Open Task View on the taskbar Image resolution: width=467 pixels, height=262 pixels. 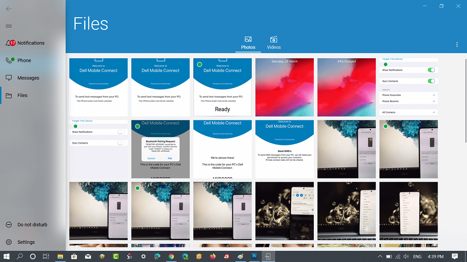46,256
